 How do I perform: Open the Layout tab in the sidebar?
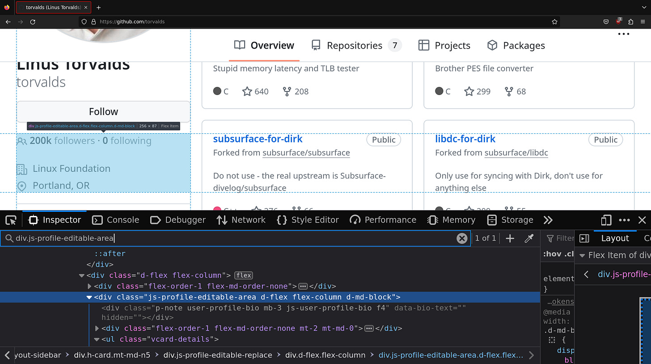coord(615,238)
